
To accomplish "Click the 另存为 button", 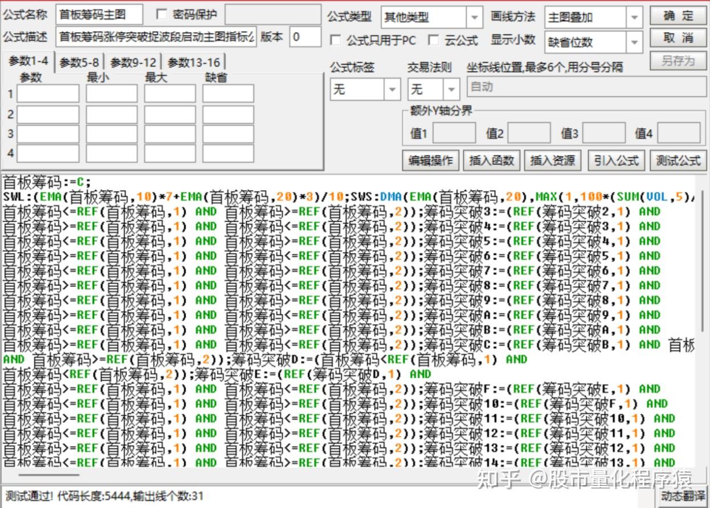I will coord(678,60).
